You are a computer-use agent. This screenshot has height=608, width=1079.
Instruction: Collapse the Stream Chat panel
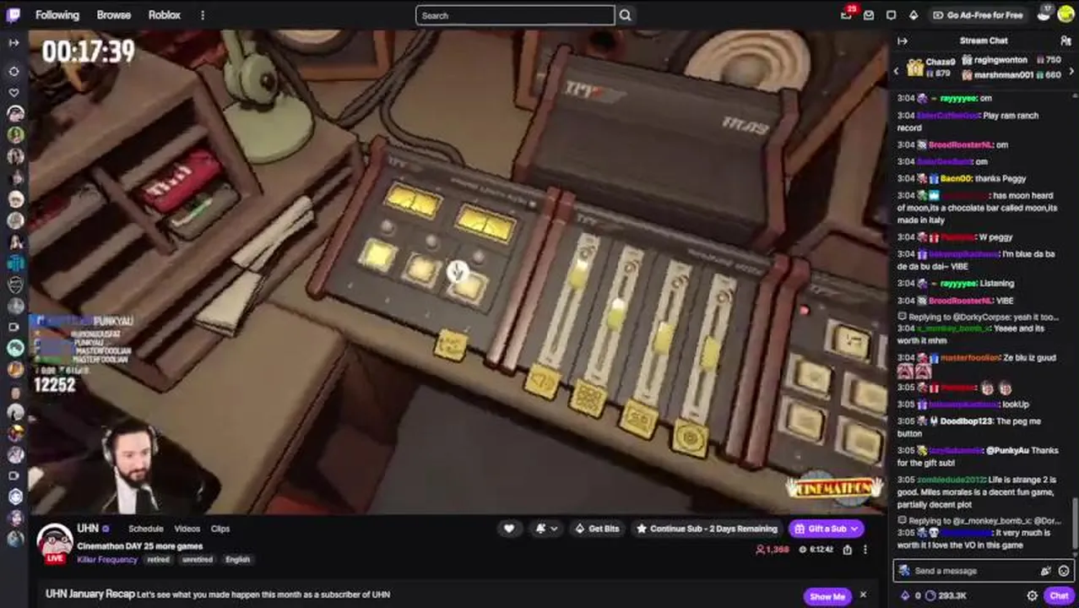[x=903, y=41]
